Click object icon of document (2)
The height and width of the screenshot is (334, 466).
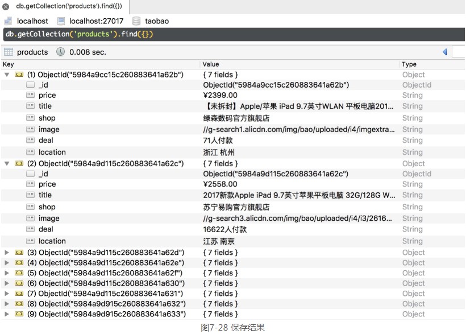(19, 163)
